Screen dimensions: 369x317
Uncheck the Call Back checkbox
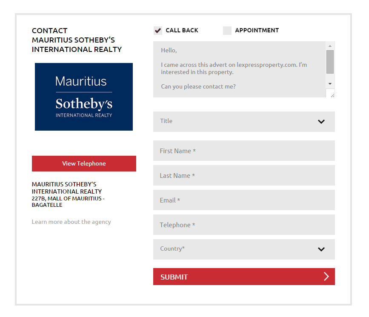point(158,31)
